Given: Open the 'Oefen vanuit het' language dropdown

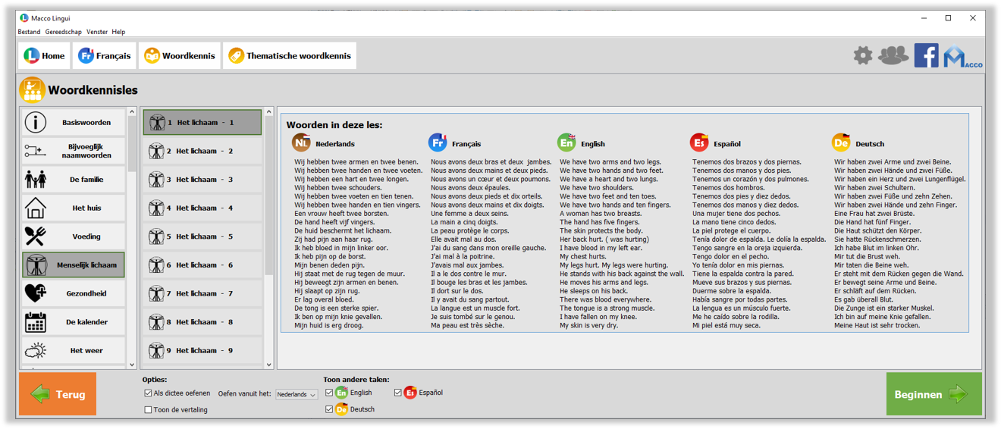Looking at the screenshot, I should 297,394.
